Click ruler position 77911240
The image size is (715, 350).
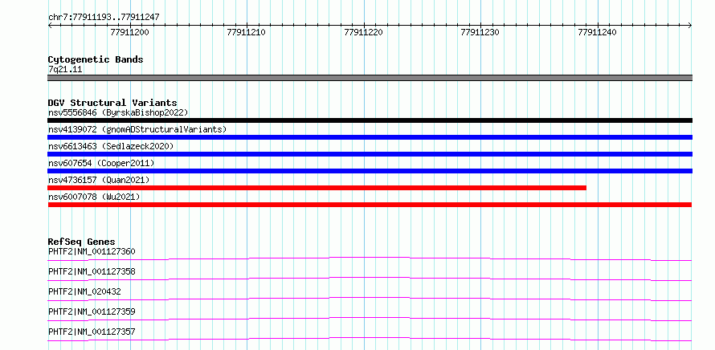tap(597, 32)
